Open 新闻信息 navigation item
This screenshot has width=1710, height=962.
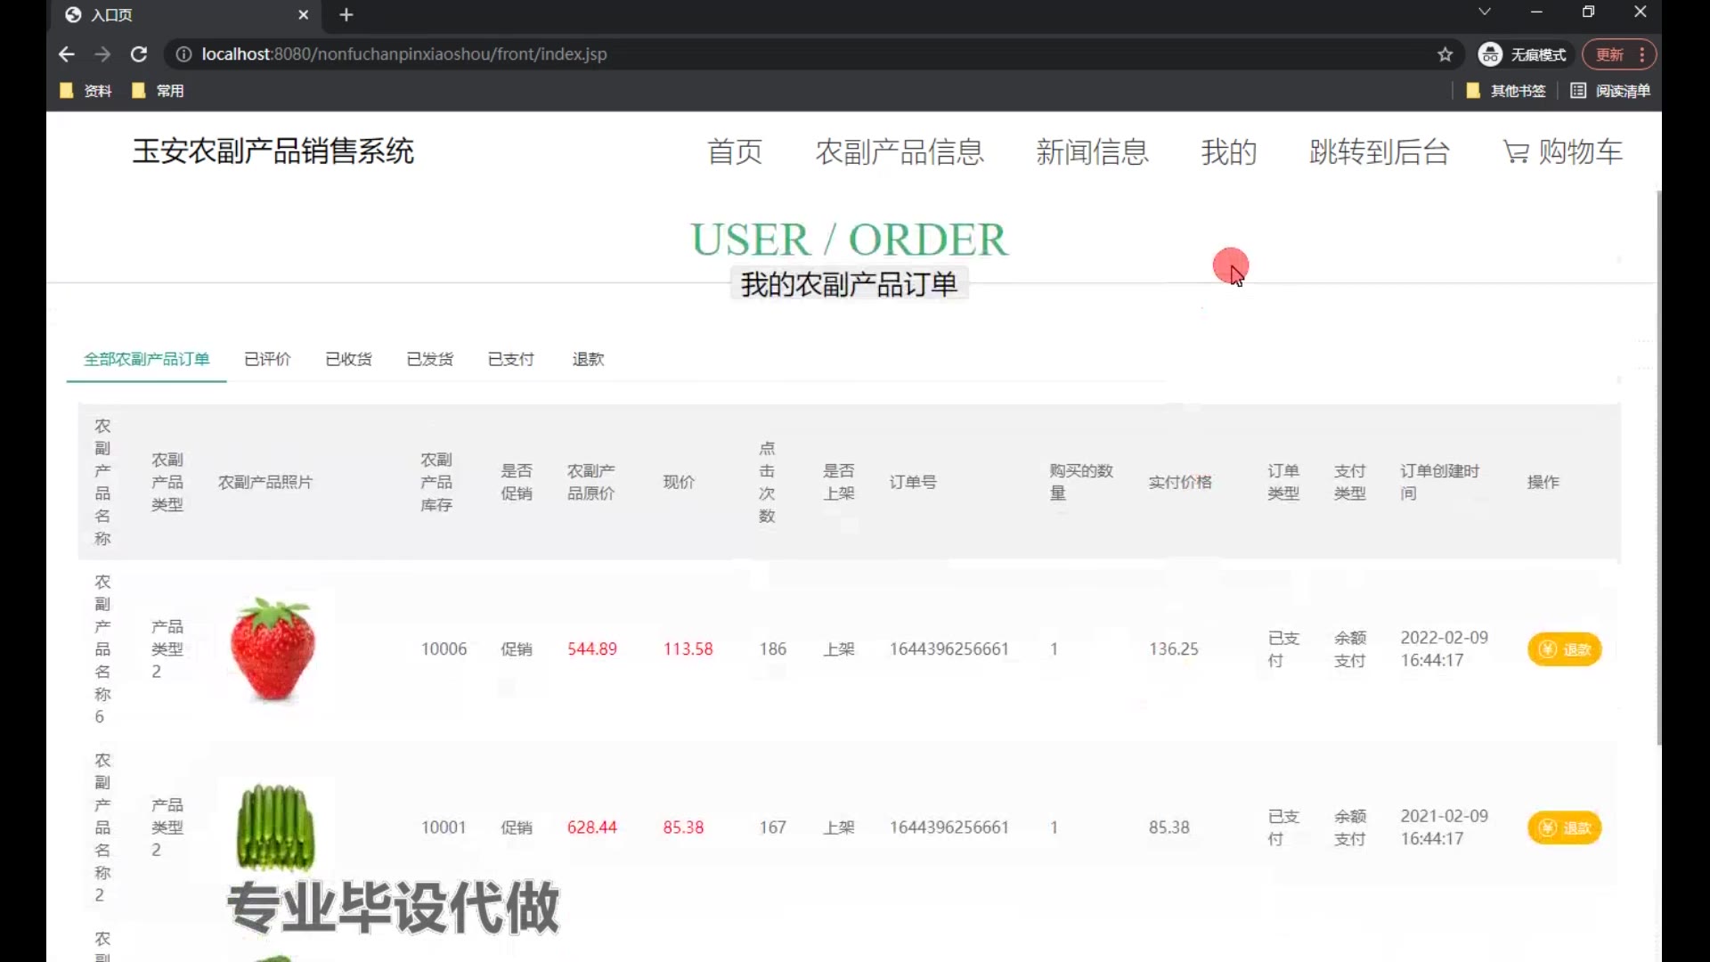1092,152
